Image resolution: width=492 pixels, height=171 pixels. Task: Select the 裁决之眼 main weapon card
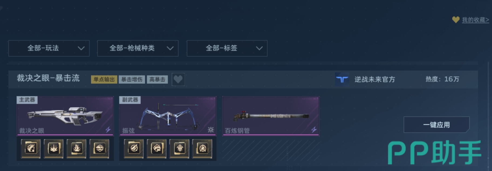point(65,116)
